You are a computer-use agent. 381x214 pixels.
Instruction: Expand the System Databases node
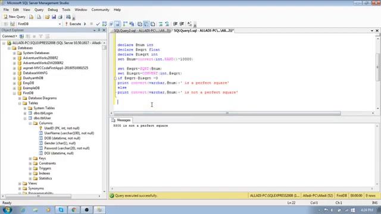(14, 53)
